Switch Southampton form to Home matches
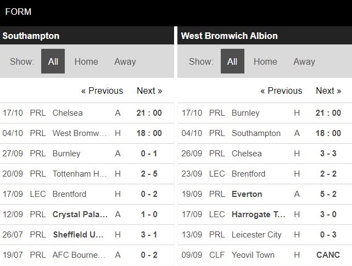This screenshot has width=352, height=266. click(86, 61)
